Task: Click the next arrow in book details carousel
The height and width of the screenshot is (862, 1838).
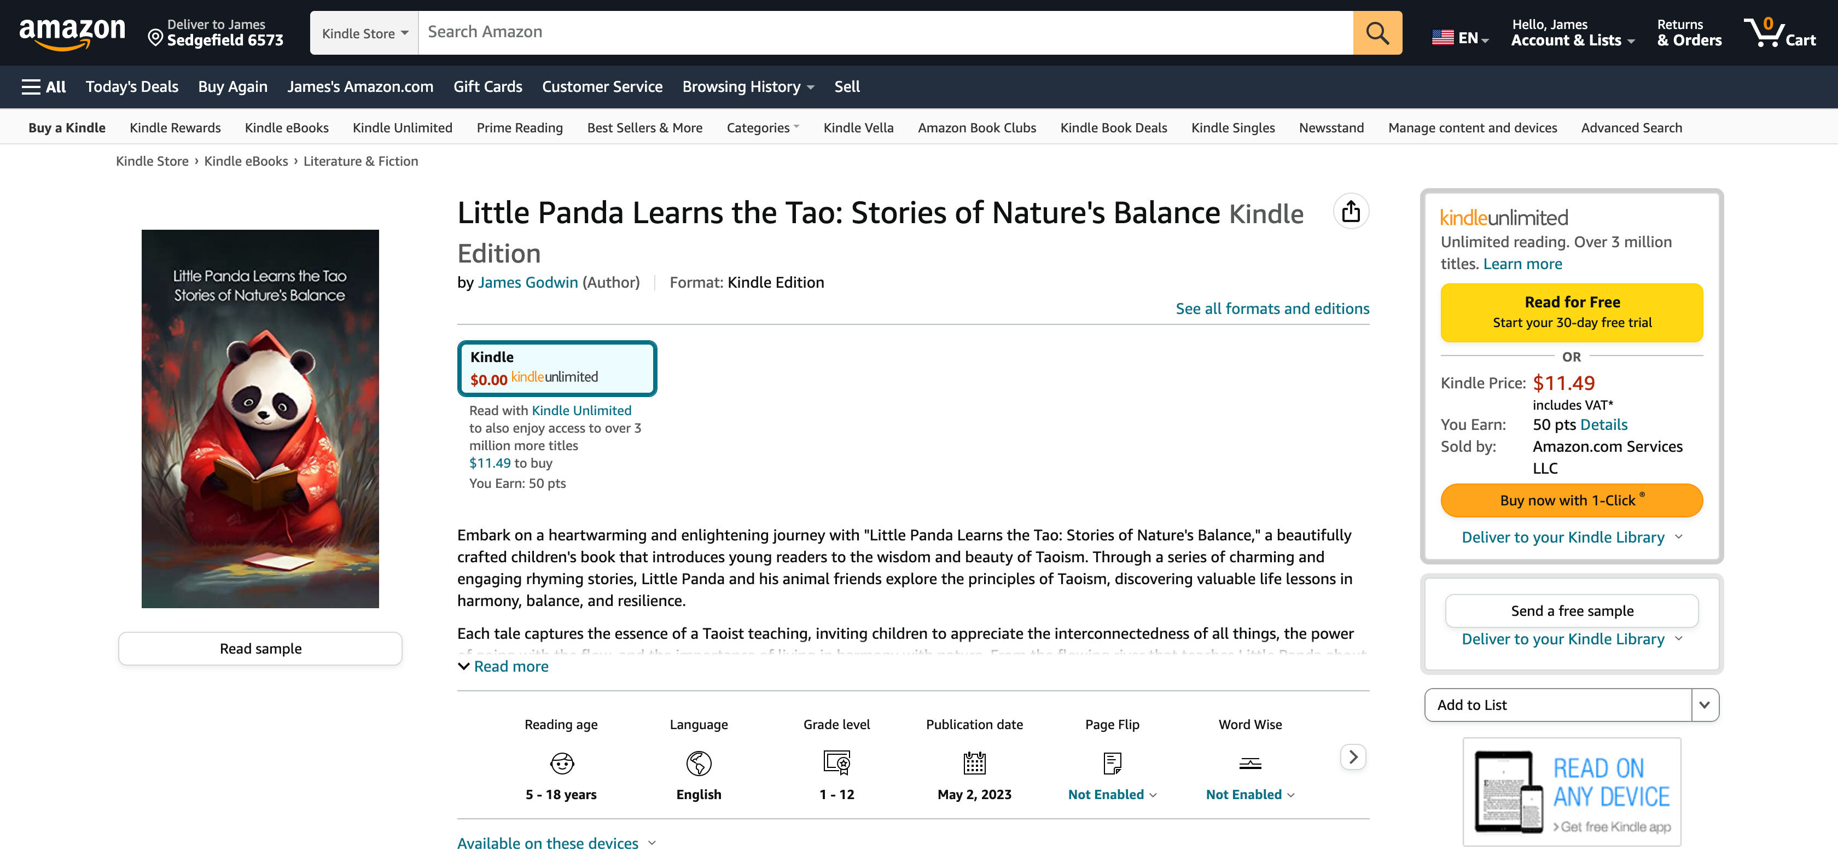Action: 1353,756
